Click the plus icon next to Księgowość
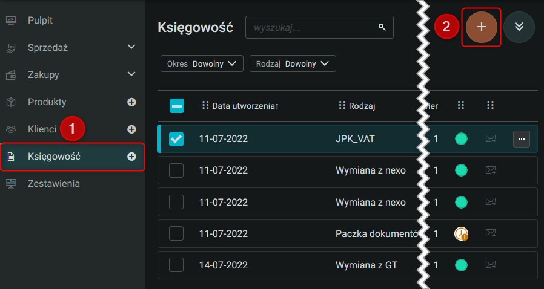Screen dimensions: 544x289 click(x=131, y=157)
